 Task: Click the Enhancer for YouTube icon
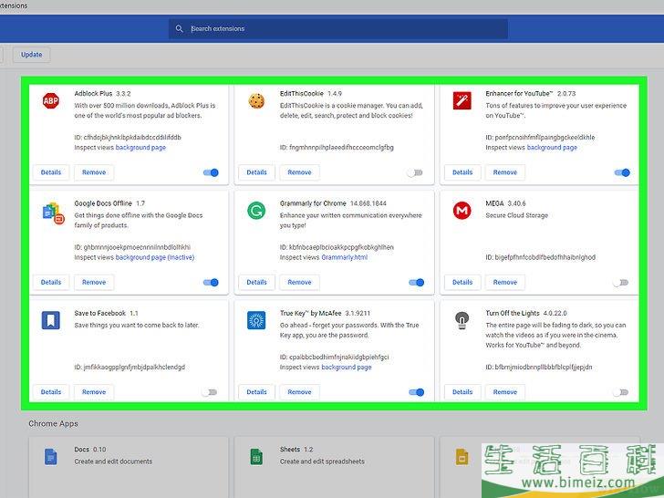coord(462,100)
